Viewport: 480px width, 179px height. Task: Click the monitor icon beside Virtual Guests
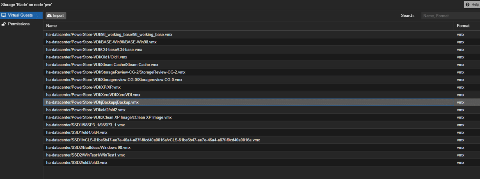click(4, 15)
